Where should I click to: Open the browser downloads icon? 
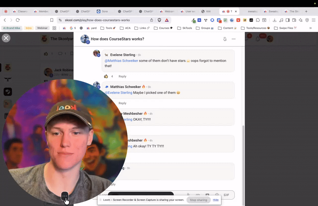(275, 20)
